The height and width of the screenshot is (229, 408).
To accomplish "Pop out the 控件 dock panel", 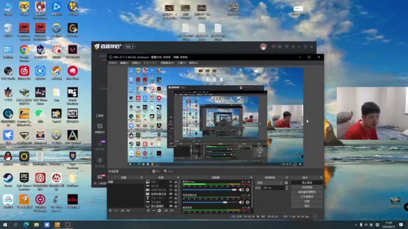I will tap(321, 178).
